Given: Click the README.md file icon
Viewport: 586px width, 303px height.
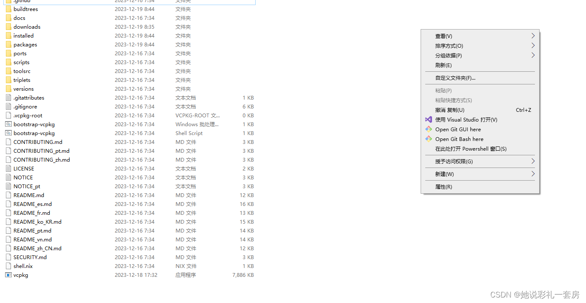Looking at the screenshot, I should 8,195.
